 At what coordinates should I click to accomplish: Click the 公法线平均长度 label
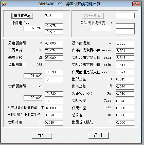(x=93, y=23)
